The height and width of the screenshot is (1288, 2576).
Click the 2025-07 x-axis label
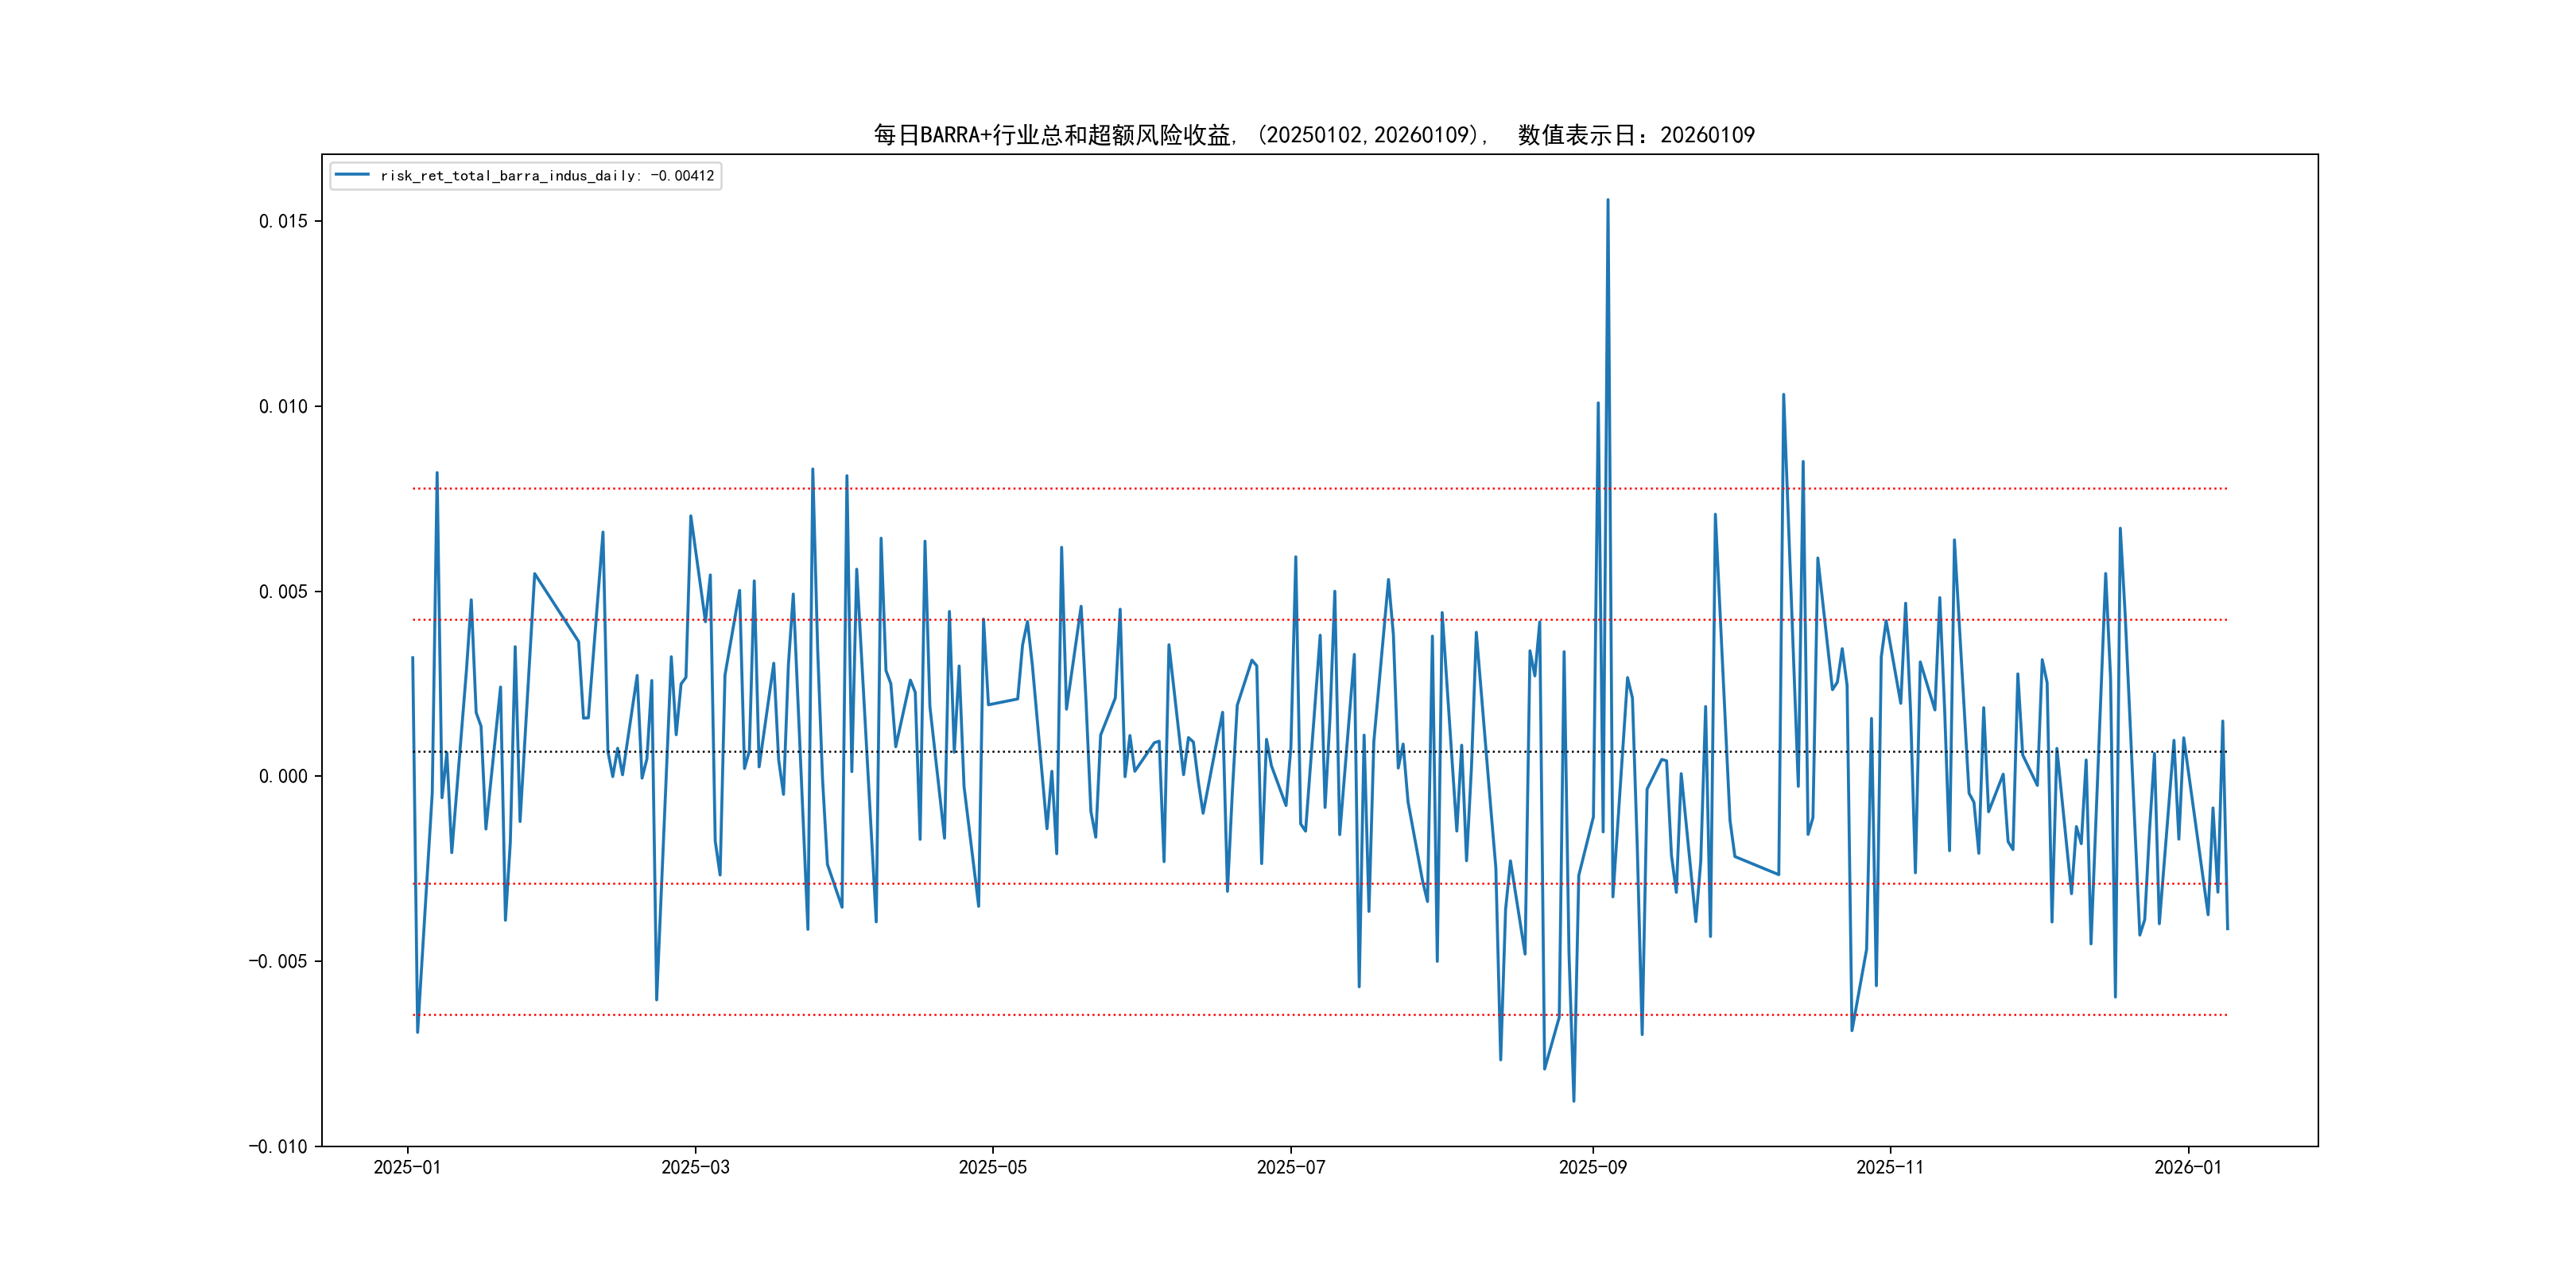[x=1290, y=1167]
